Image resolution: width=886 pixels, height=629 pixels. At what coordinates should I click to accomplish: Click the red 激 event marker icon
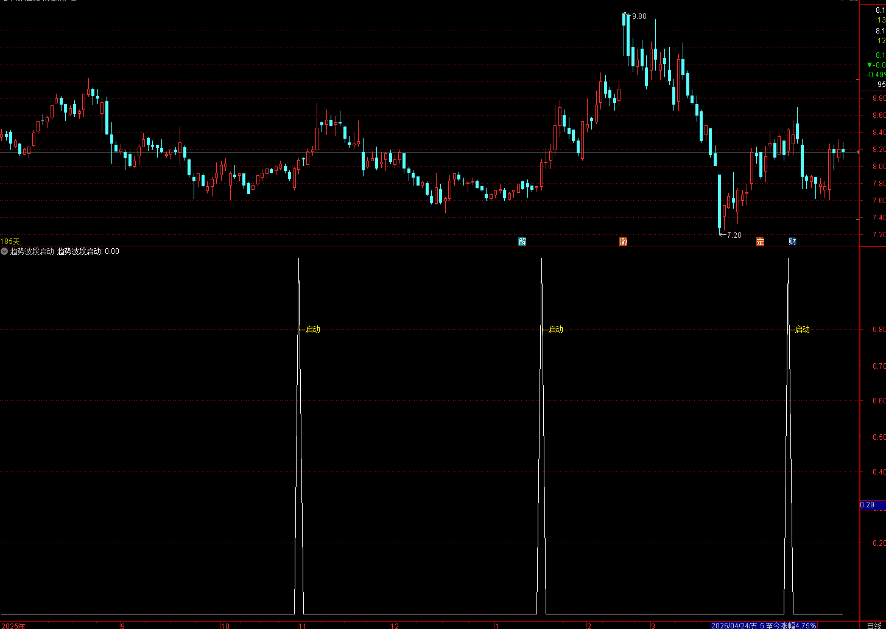pyautogui.click(x=623, y=242)
